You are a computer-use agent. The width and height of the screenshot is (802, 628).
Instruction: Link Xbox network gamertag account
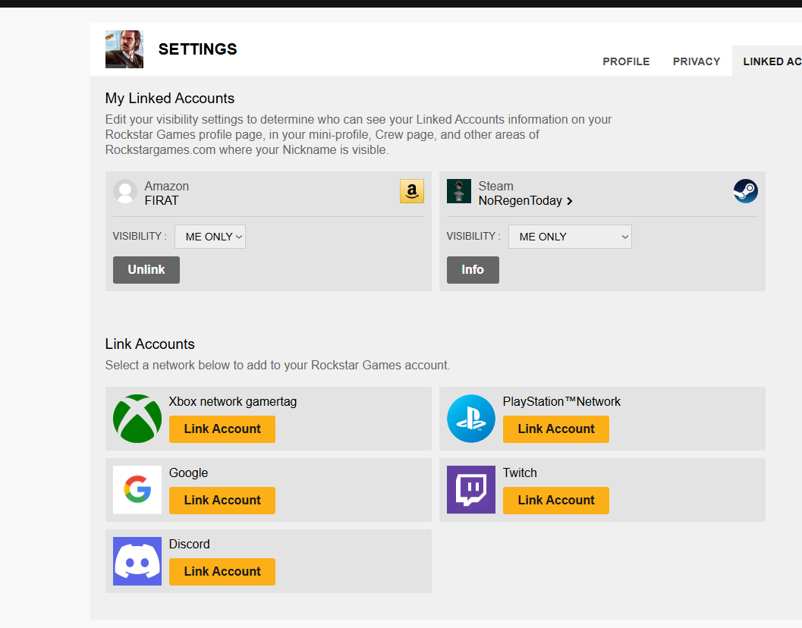click(x=222, y=429)
